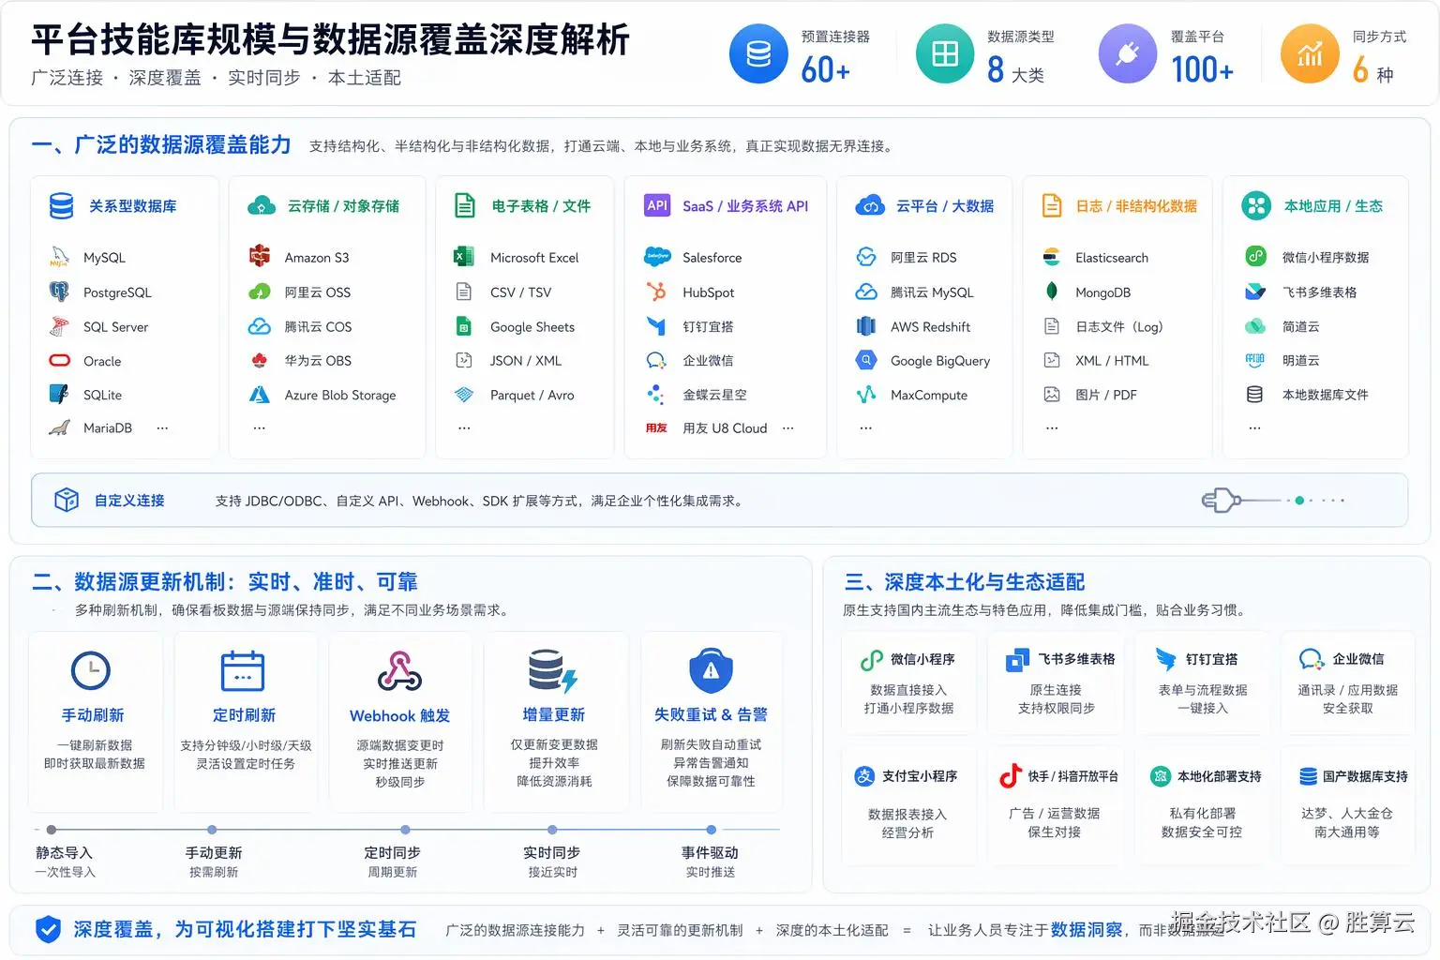Expand the ellipsis under Azure Blob Storage
Viewport: 1440px width, 960px height.
260,428
